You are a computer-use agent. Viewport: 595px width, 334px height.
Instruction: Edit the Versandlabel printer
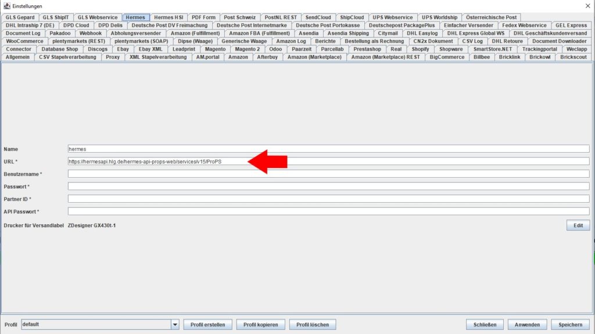578,225
